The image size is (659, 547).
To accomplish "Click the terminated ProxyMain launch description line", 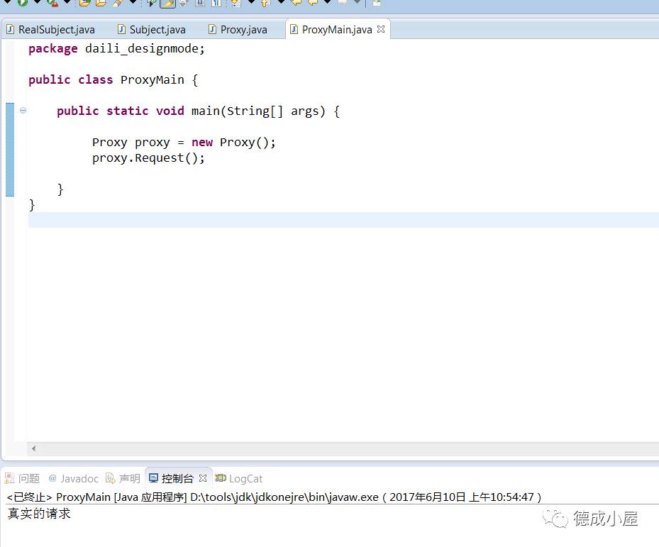I will pos(274,497).
